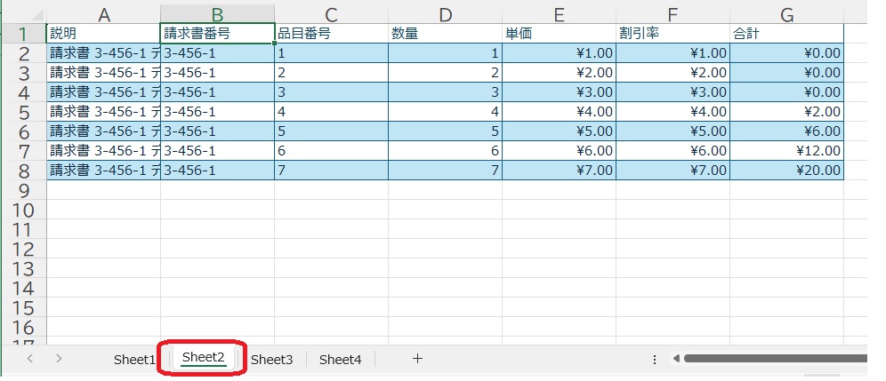
Task: Click the 合計 header cell
Action: [786, 34]
